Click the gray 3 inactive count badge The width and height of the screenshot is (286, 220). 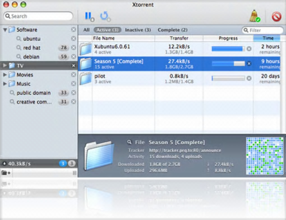click(x=72, y=164)
